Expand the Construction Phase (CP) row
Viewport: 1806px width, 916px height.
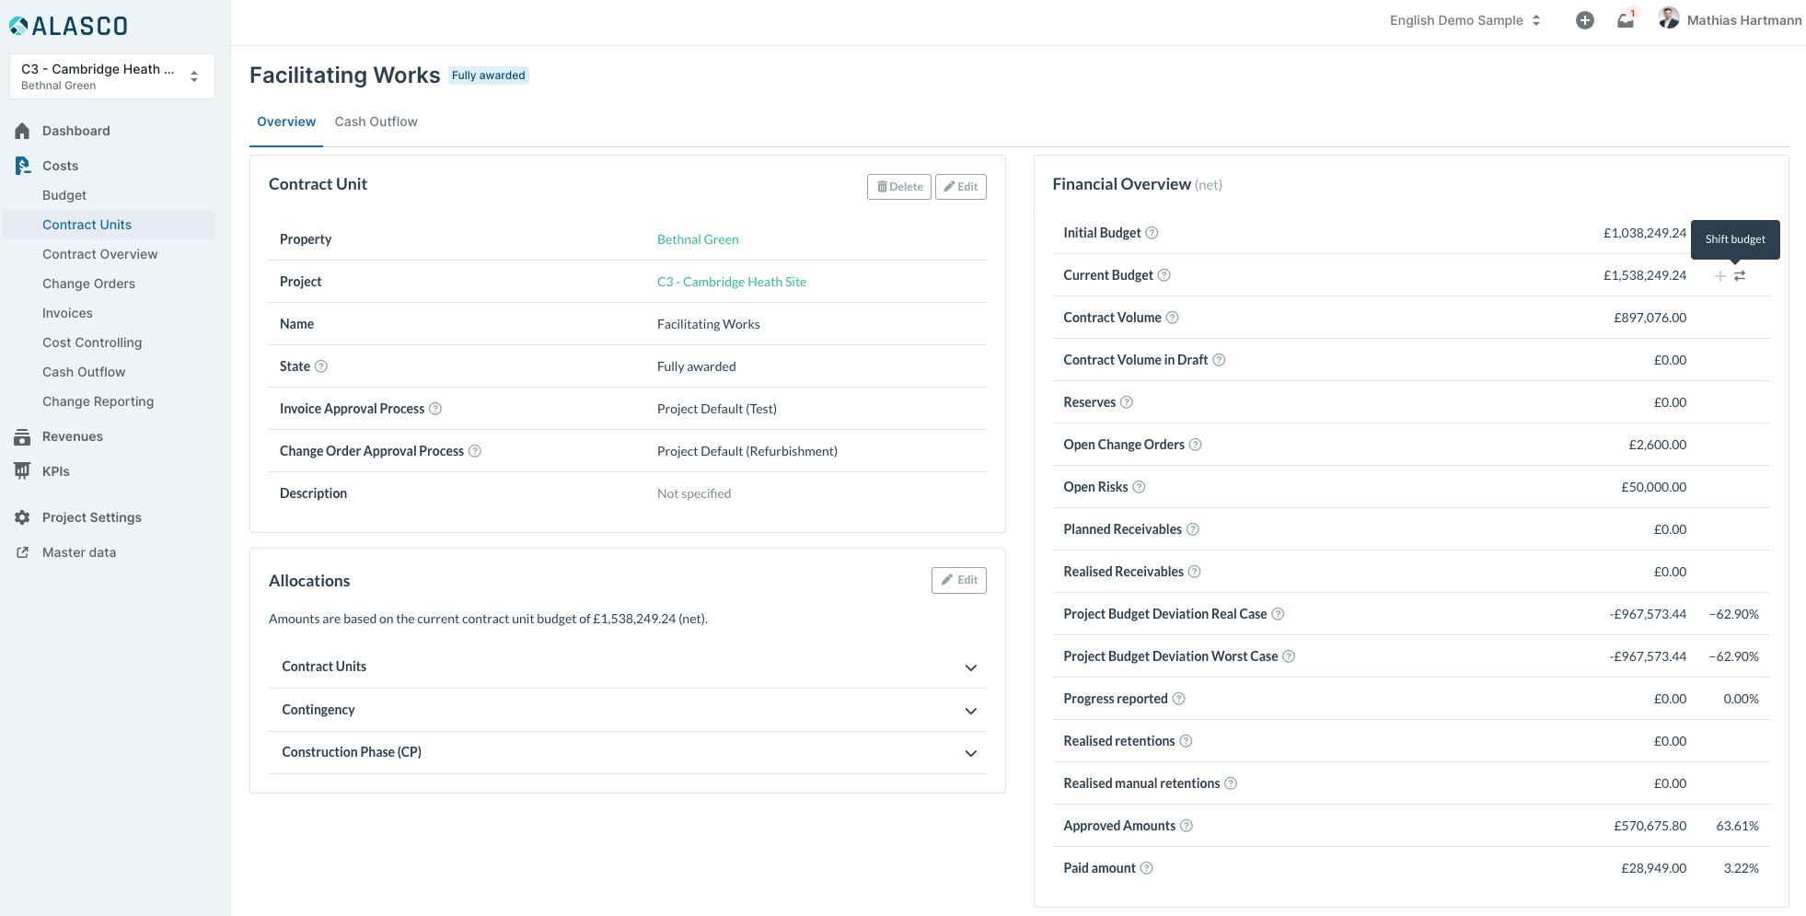970,753
